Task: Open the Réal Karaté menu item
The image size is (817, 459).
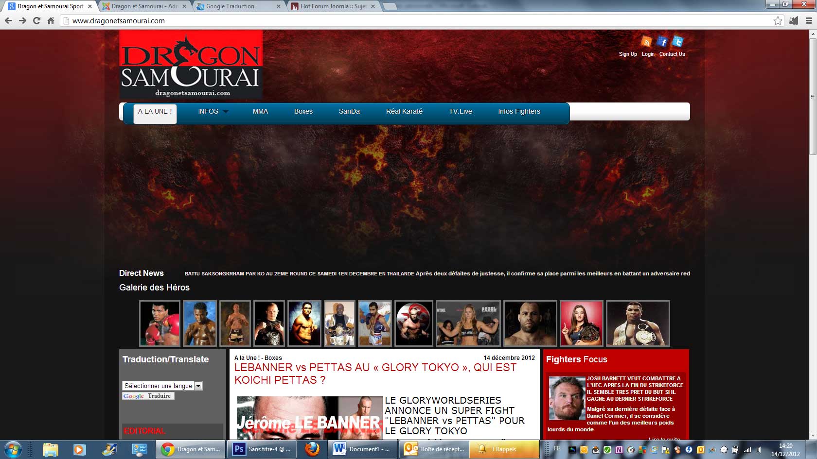Action: click(x=404, y=112)
